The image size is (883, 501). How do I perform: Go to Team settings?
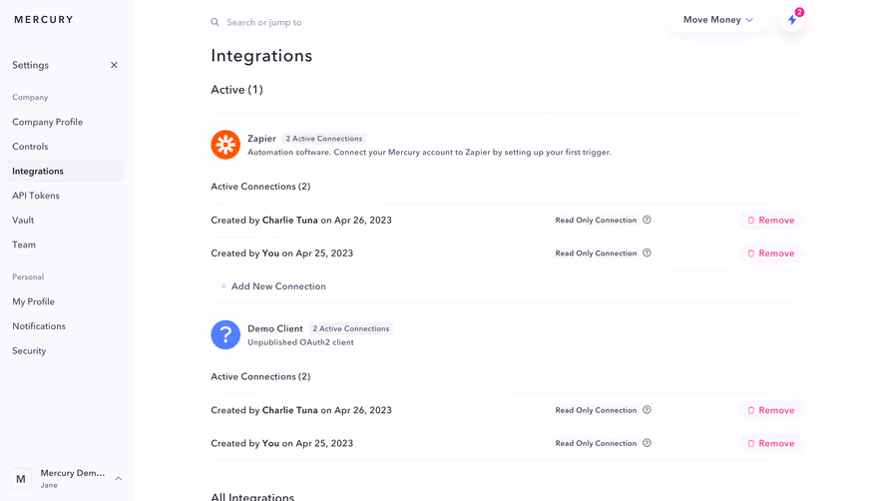[24, 245]
